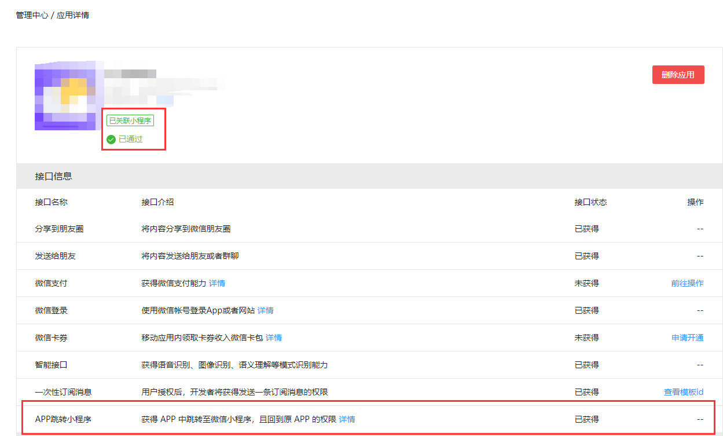Open 详情 link in 微信支付 row
This screenshot has width=723, height=436.
tap(217, 283)
